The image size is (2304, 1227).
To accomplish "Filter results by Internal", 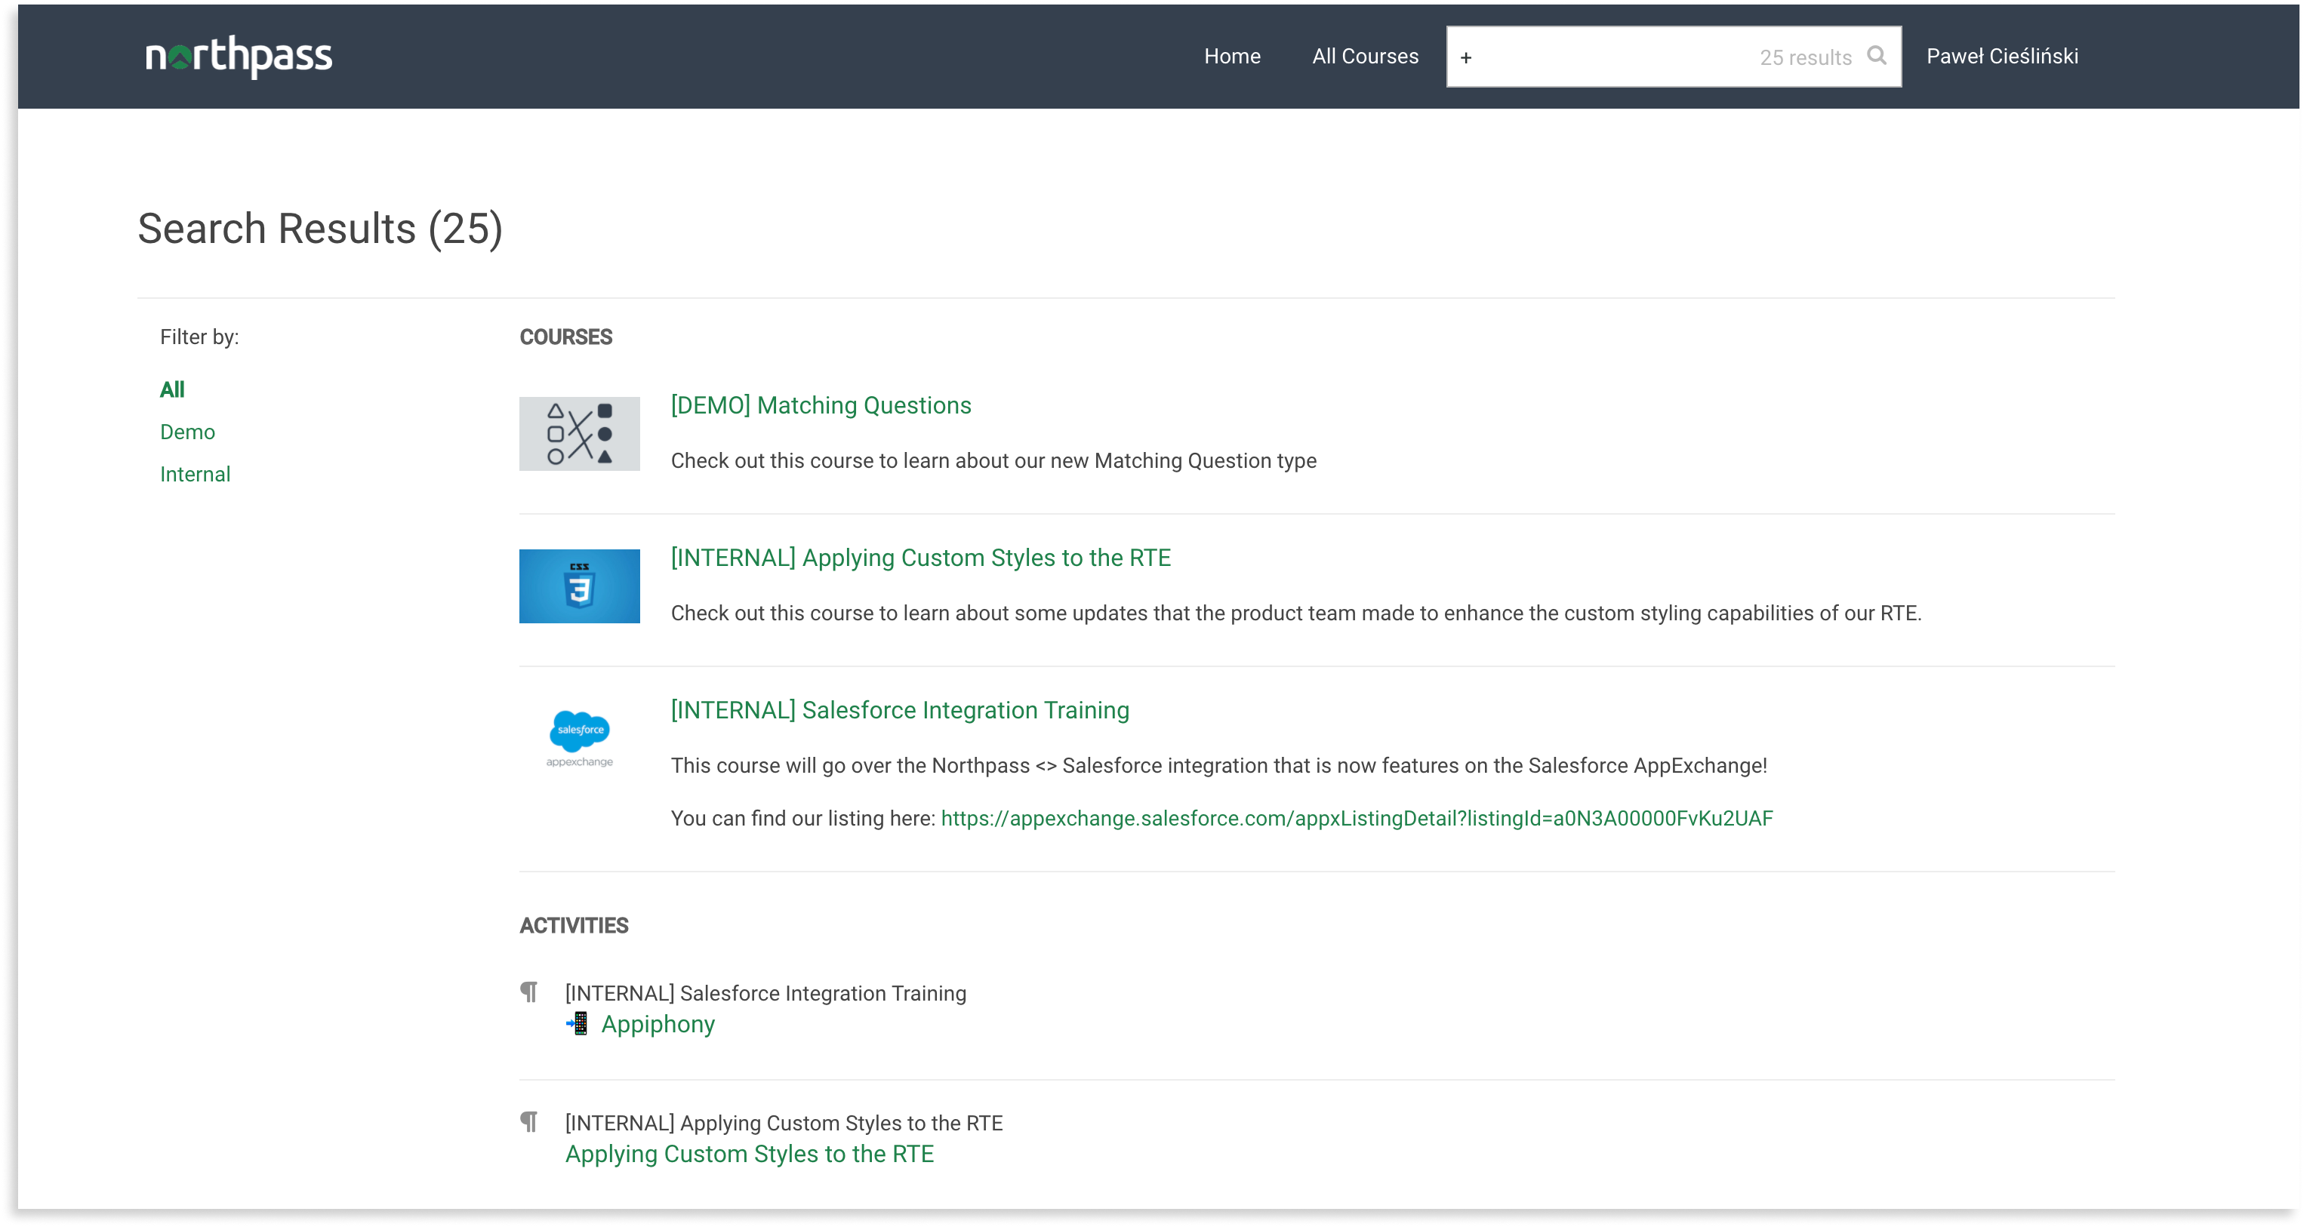I will (x=195, y=474).
